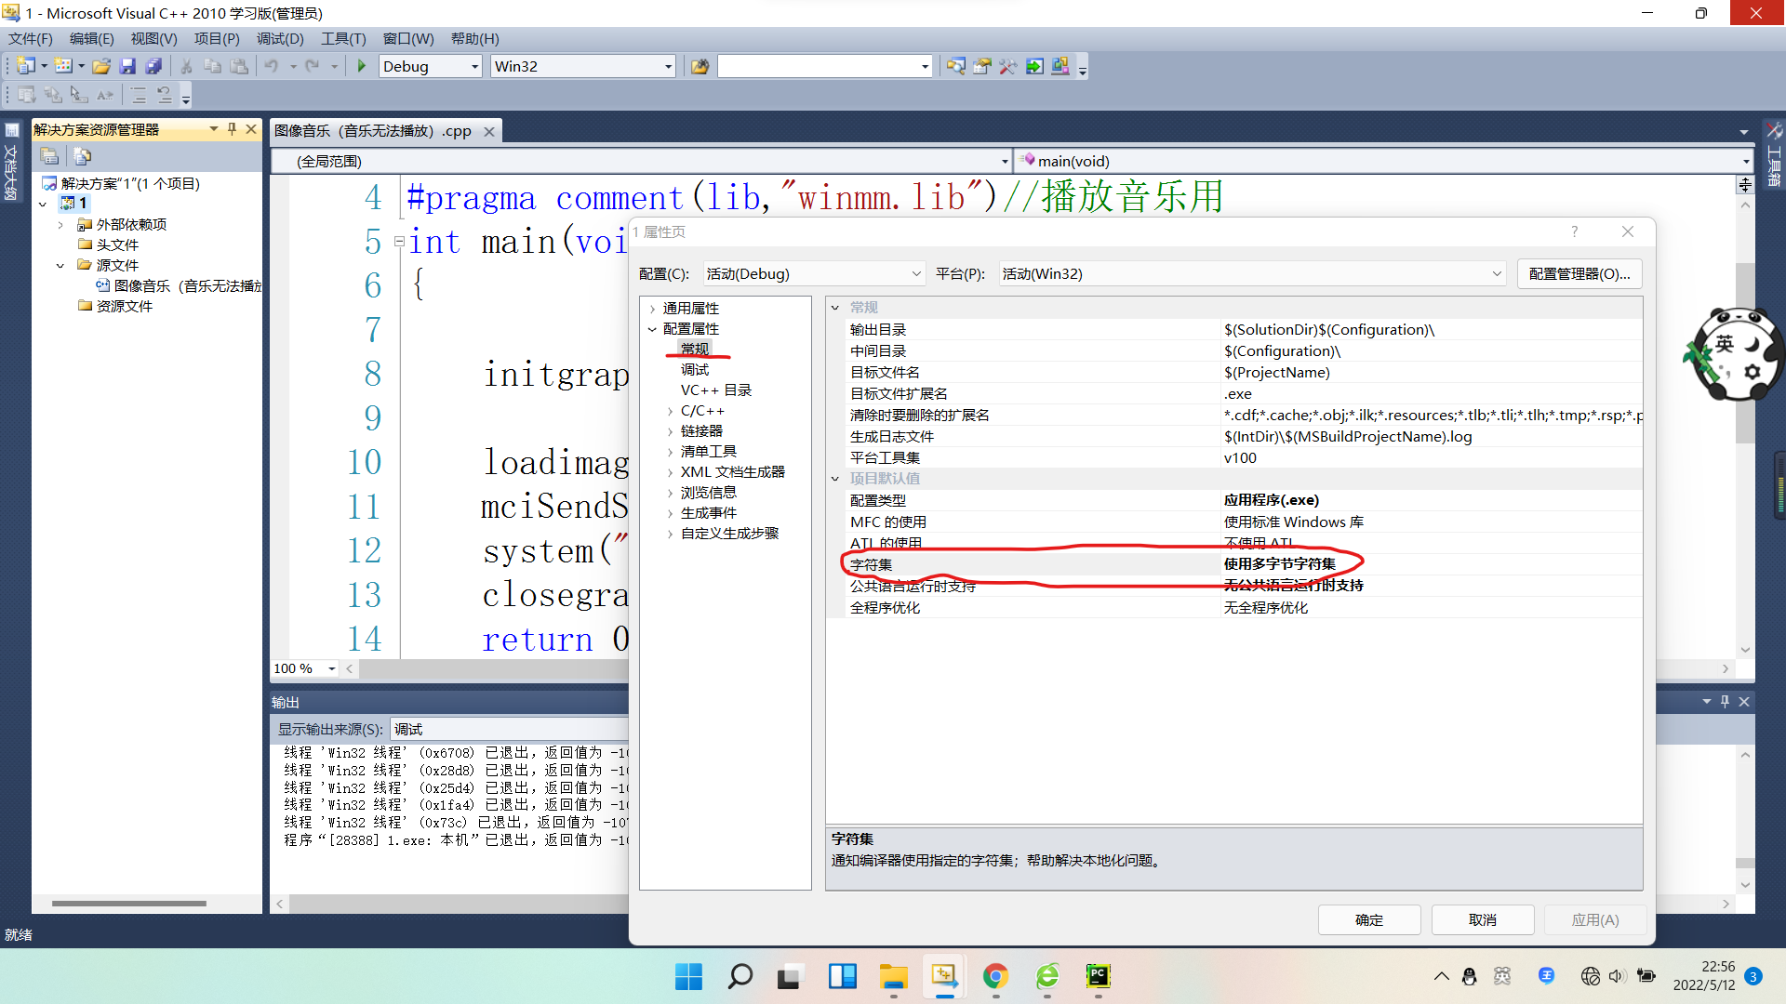Collapse the 配置属性 tree node
The width and height of the screenshot is (1786, 1004).
pos(652,329)
